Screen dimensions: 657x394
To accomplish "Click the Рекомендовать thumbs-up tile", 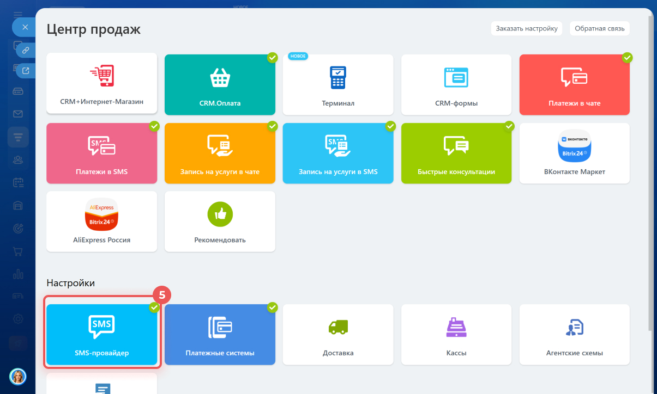I will (x=220, y=221).
